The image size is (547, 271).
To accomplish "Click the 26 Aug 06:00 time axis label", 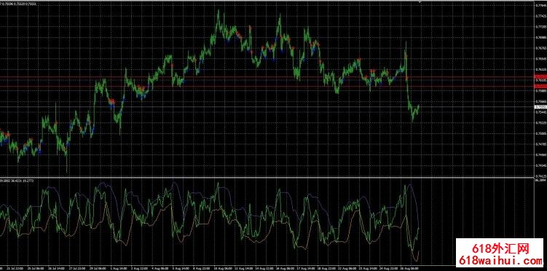I will (410, 269).
